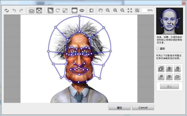Click the redo arrow in the toolbar
187x116 pixels.
[21, 10]
